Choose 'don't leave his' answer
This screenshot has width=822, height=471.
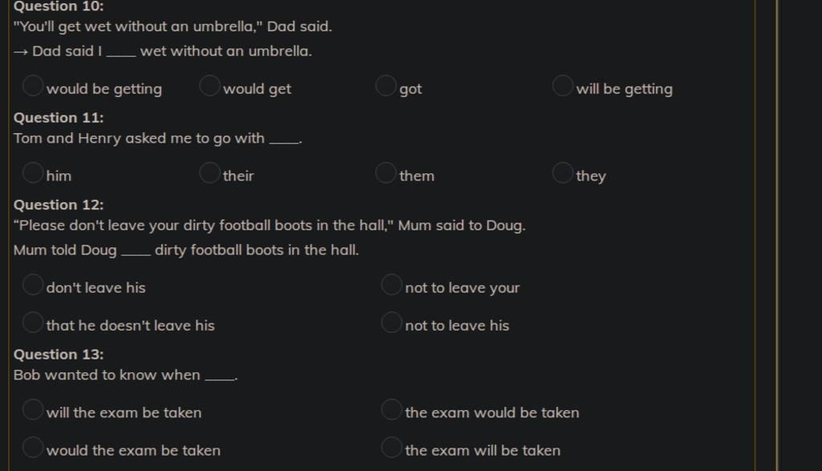click(x=32, y=285)
